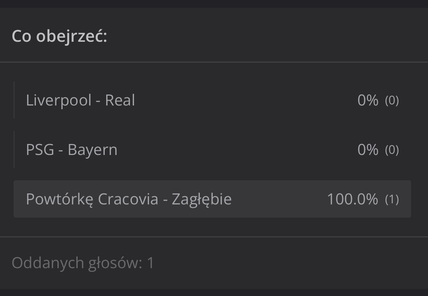Click the filled result bar between Zagłębie and 100.0%

tap(278, 199)
